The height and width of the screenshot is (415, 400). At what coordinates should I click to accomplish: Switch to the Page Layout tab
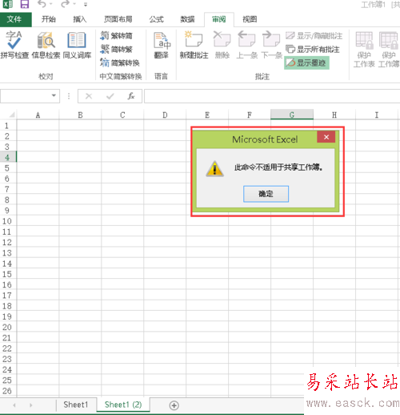coord(118,19)
